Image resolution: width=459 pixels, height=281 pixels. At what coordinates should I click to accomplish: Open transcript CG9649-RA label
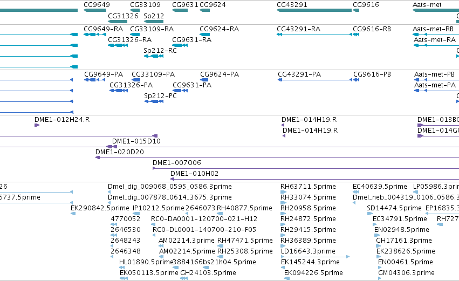[103, 29]
